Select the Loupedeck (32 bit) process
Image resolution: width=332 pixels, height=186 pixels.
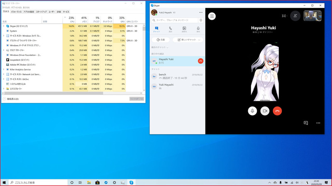[x=72, y=60]
